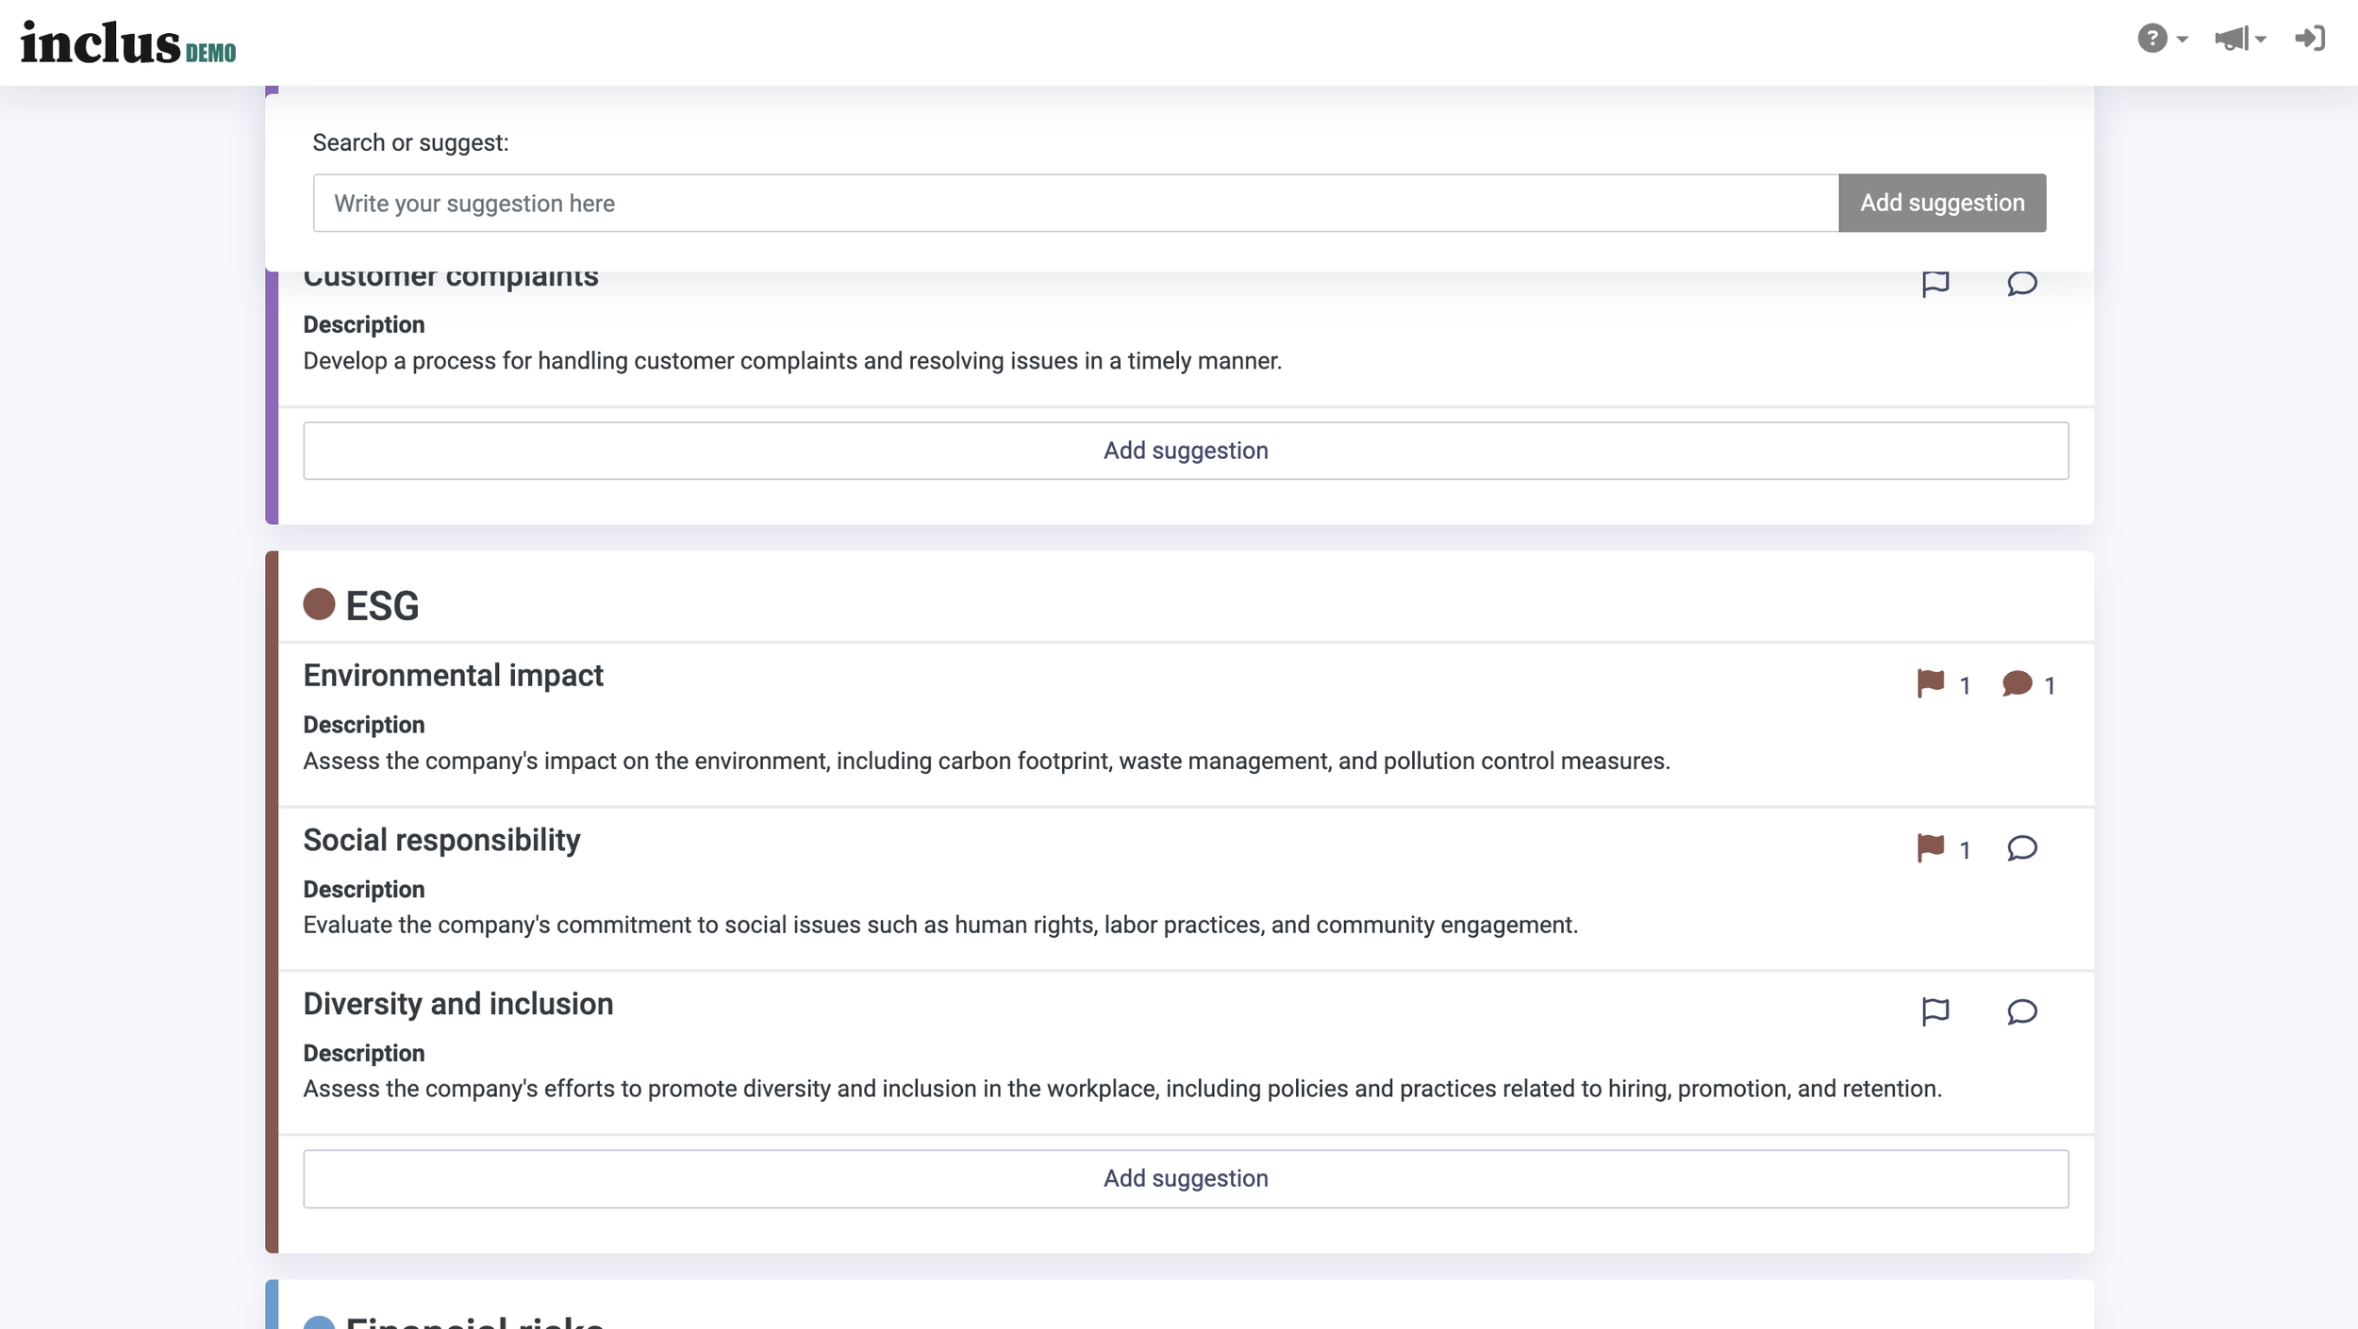Screen dimensions: 2358x1329
Task: Flag the Diversity and inclusion item
Action: [x=1935, y=1011]
